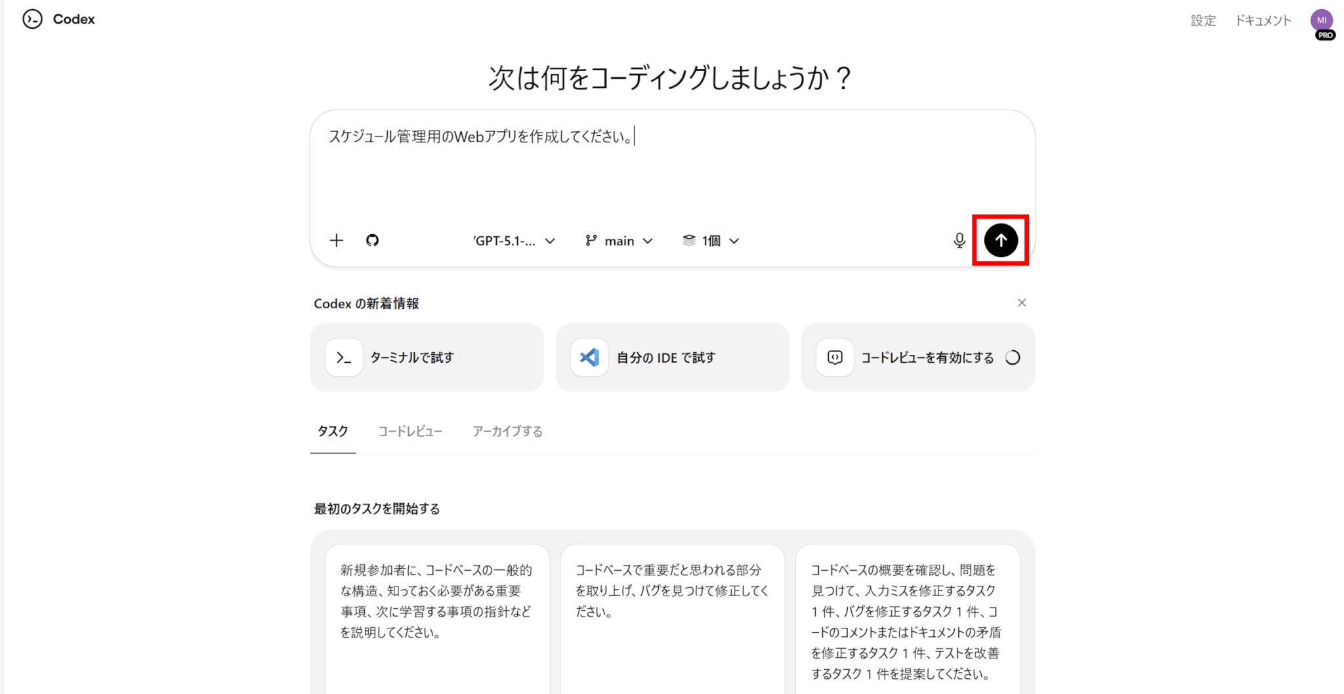Click the GitHub repository icon

372,241
